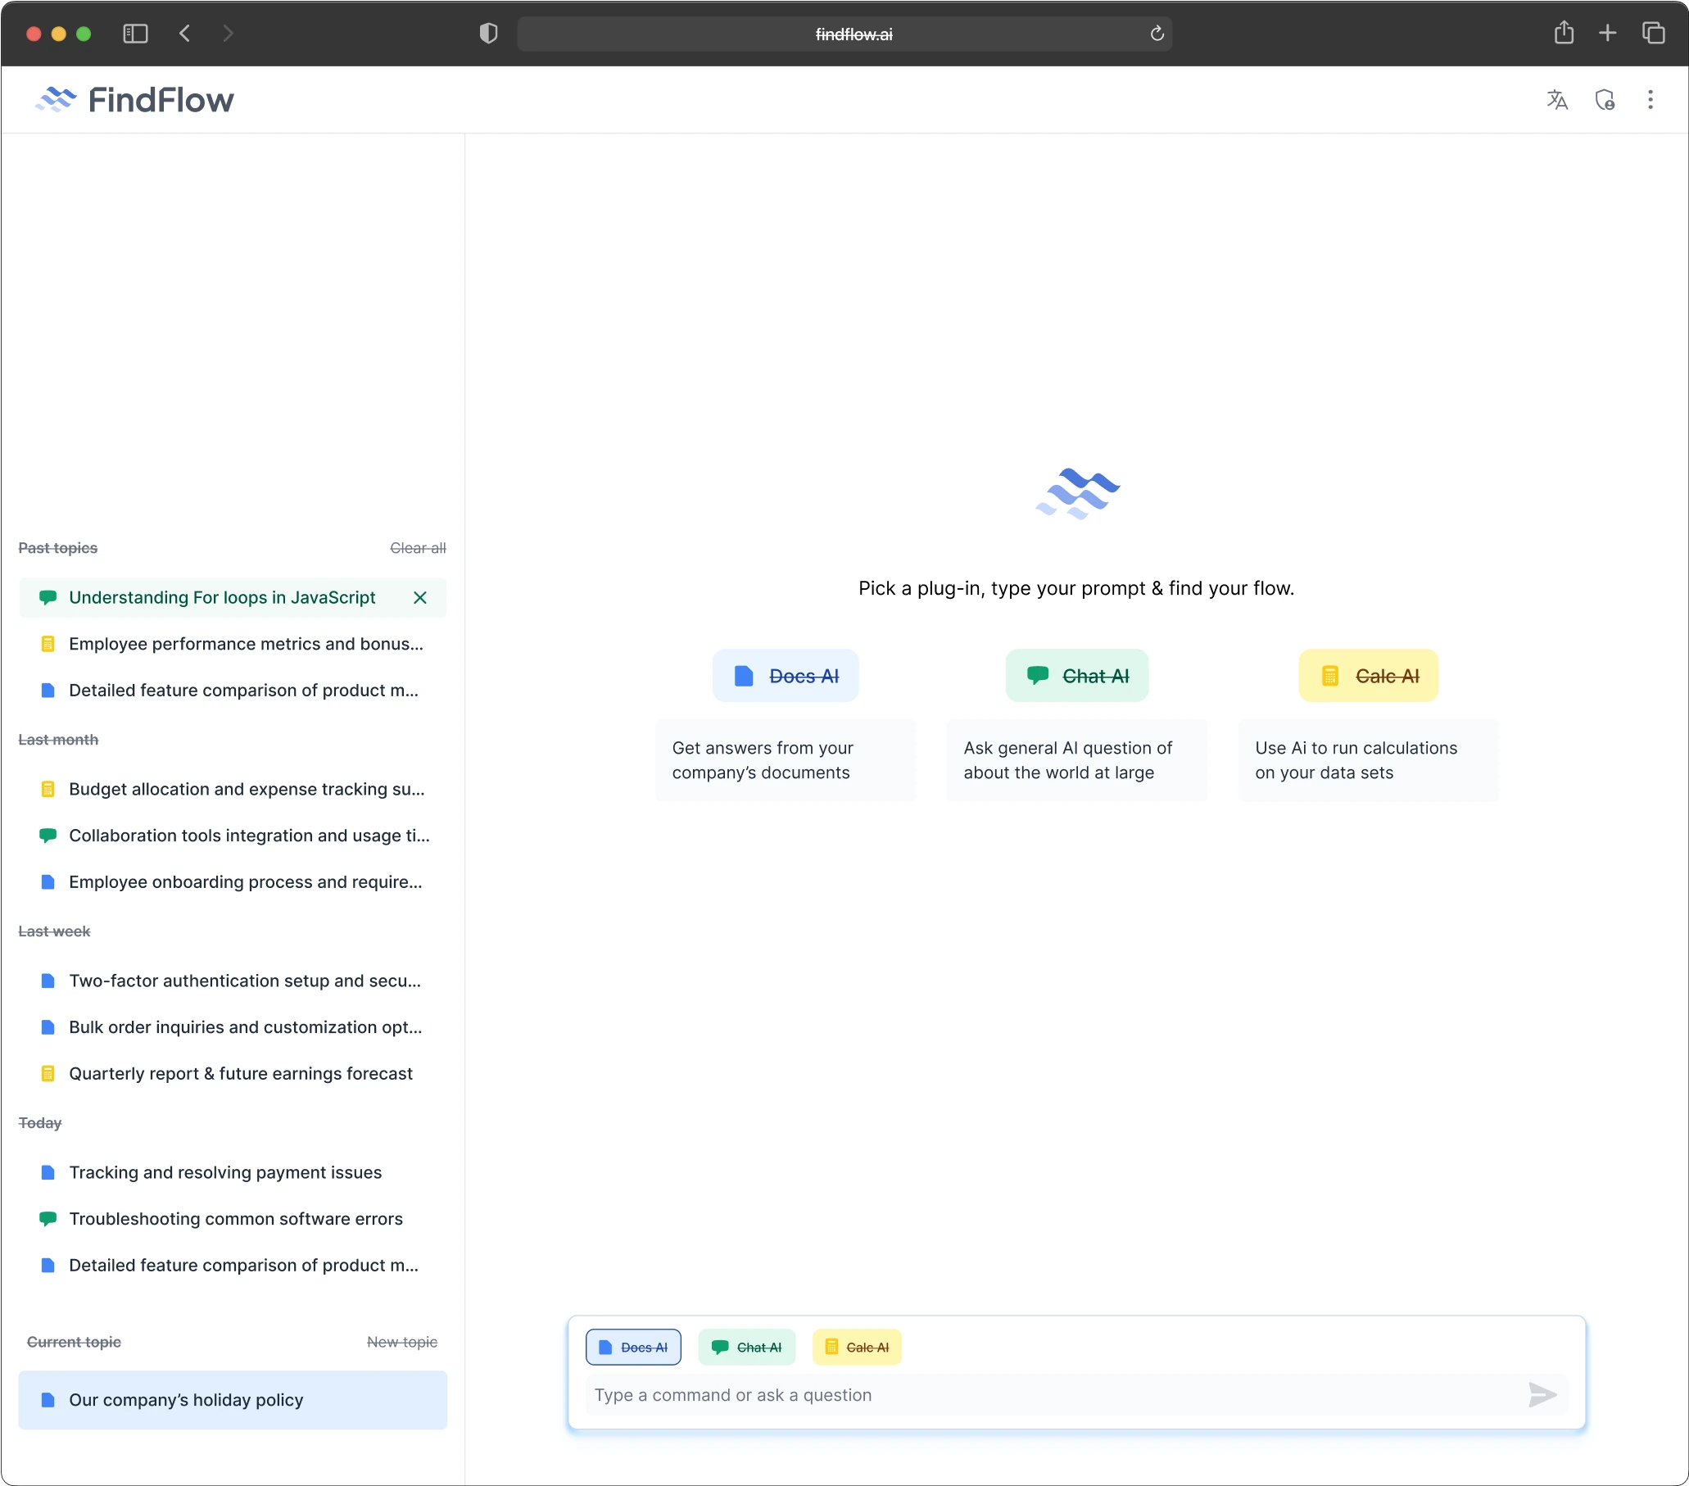The width and height of the screenshot is (1689, 1486).
Task: Start a New topic
Action: 402,1341
